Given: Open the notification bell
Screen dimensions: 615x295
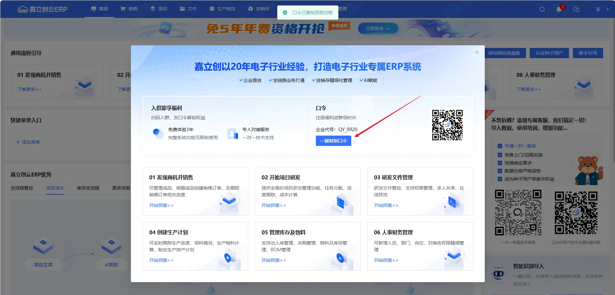Looking at the screenshot, I should (559, 9).
